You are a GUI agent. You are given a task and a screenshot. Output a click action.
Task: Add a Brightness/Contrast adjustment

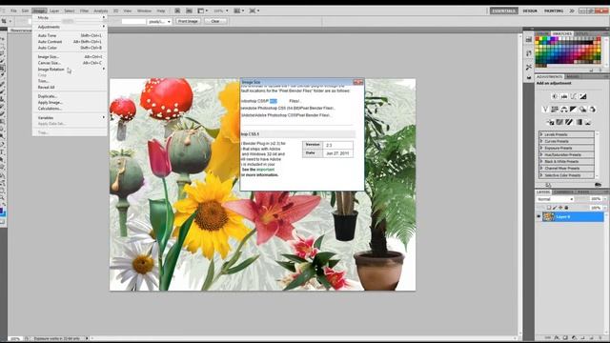[555, 96]
